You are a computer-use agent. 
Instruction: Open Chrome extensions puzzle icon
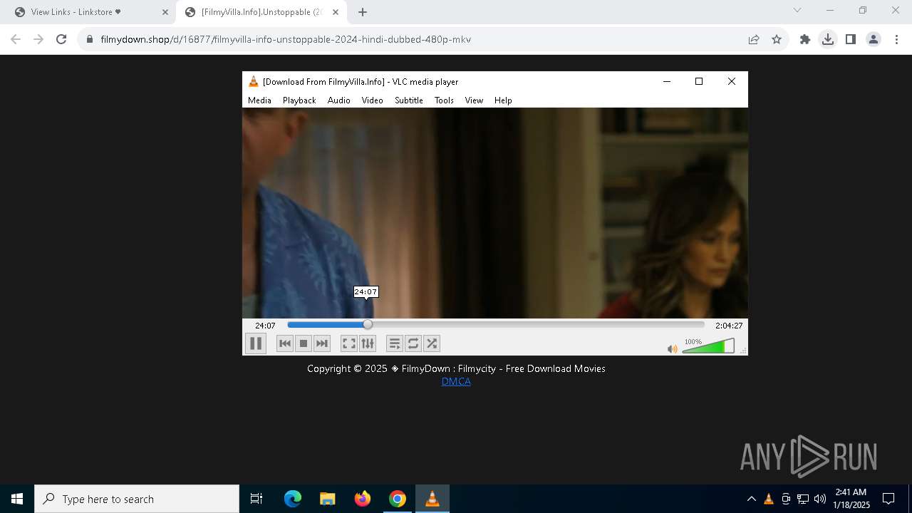pyautogui.click(x=805, y=39)
